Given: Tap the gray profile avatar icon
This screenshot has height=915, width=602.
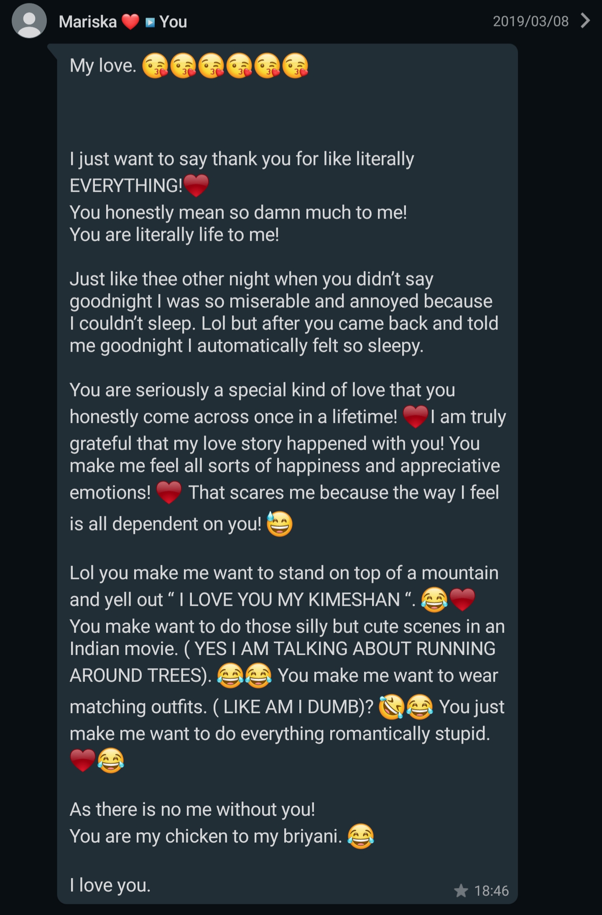Looking at the screenshot, I should click(x=29, y=21).
